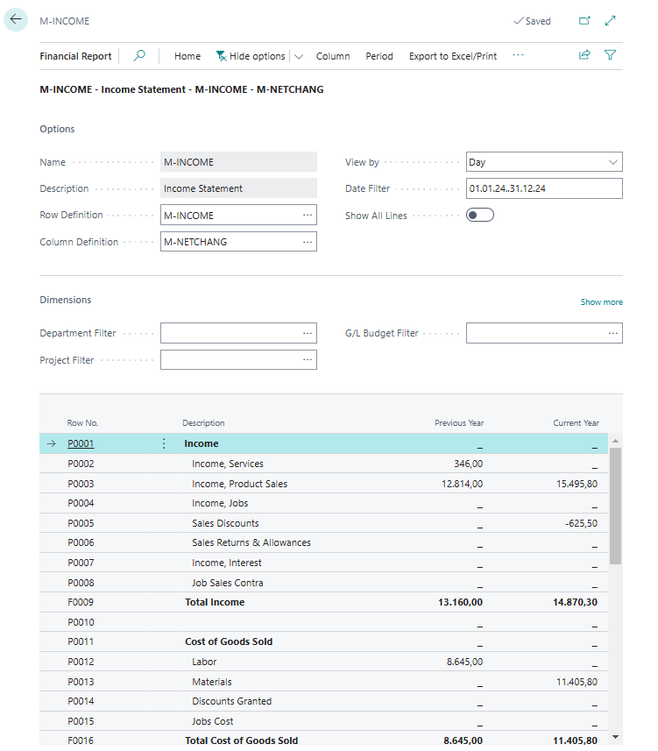Viewport: 658px width, 751px height.
Task: Open Column Definition lookup ellipsis
Action: [x=308, y=242]
